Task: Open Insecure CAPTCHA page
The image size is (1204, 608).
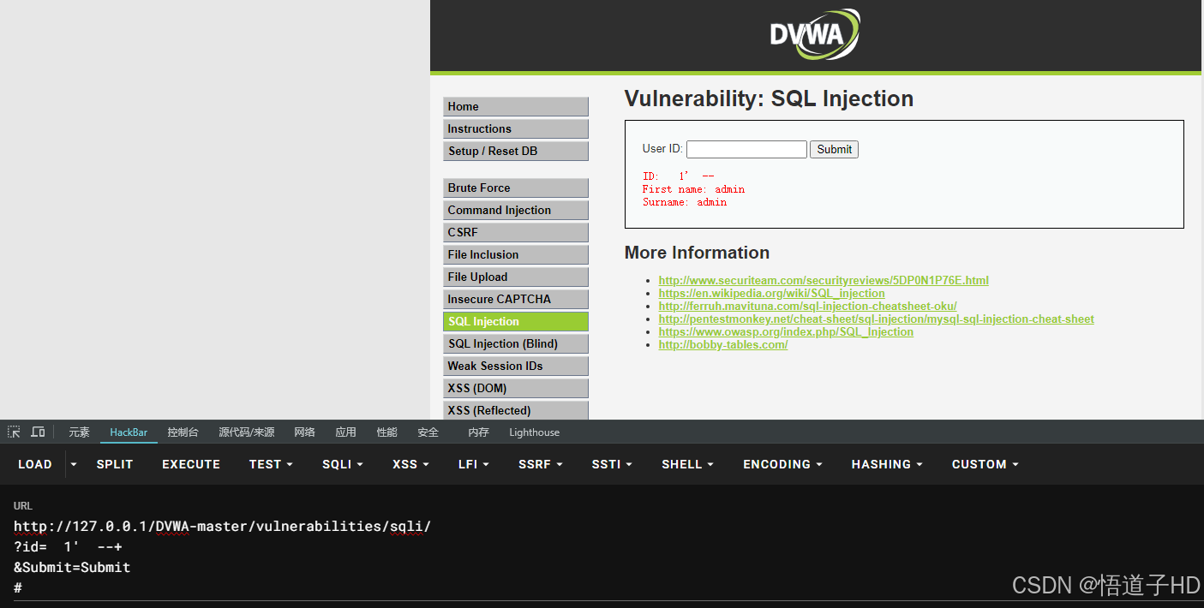Action: 516,299
